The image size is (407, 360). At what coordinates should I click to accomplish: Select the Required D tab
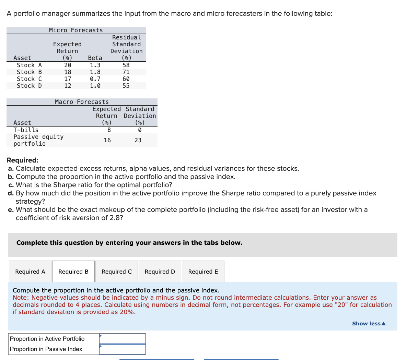[160, 271]
